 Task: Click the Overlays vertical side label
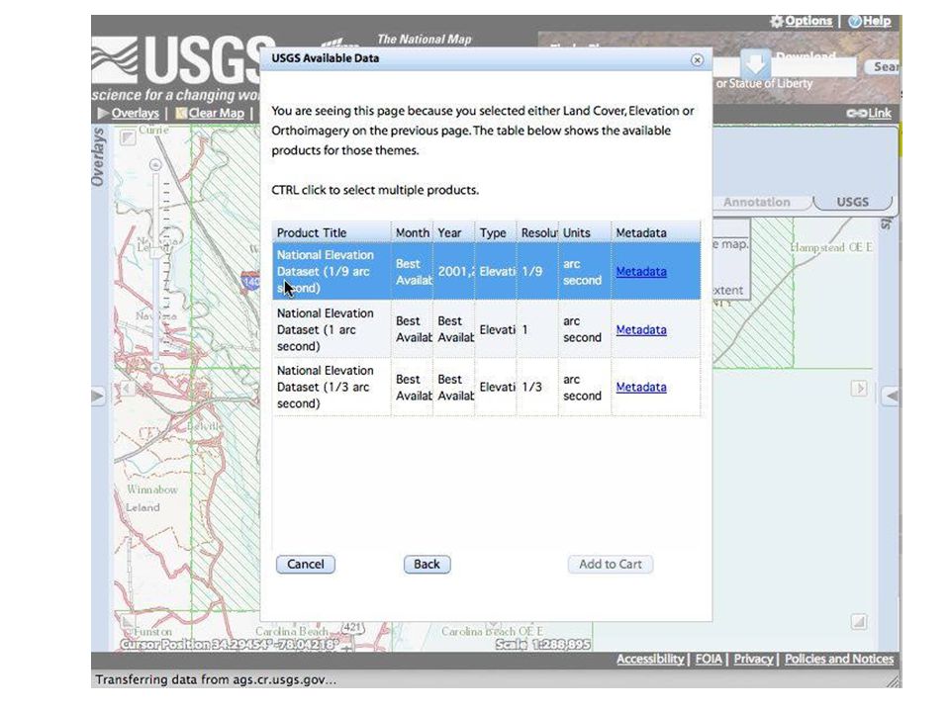tap(98, 157)
